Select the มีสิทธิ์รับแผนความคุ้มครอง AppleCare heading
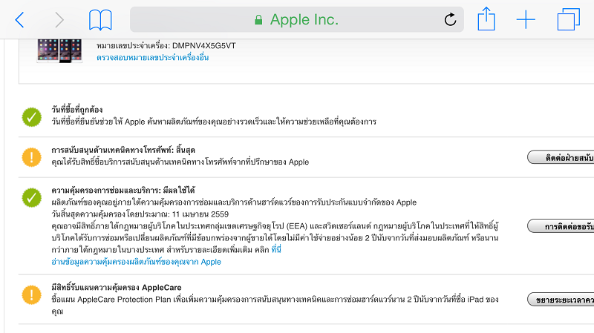The height and width of the screenshot is (333, 594). click(x=117, y=288)
